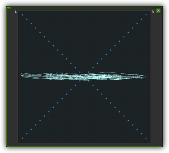Click the second blue marker on the L diagonal
The image size is (169, 153).
(27, 19)
